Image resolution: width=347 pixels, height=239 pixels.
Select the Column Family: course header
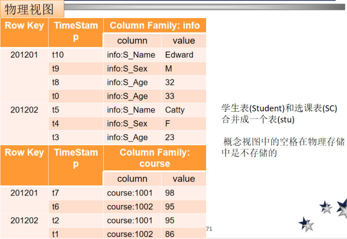pos(154,158)
